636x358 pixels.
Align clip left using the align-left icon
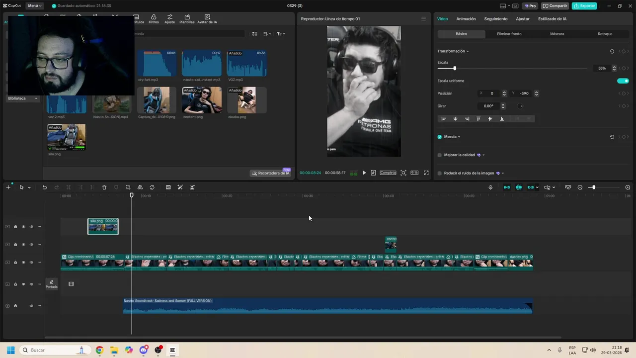click(443, 119)
